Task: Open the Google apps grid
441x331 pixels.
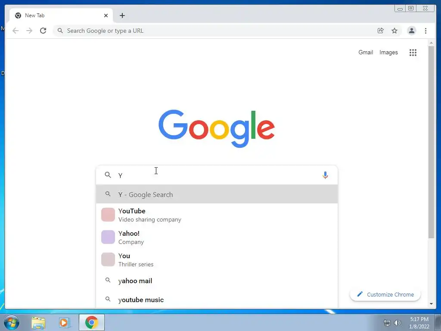Action: pos(413,52)
